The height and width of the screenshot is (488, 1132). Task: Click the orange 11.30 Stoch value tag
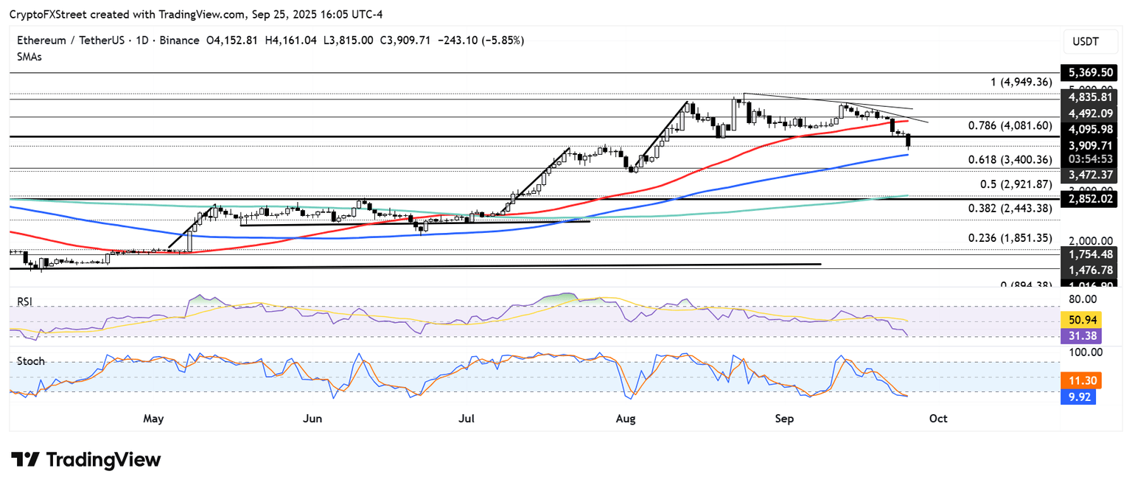tap(1078, 381)
